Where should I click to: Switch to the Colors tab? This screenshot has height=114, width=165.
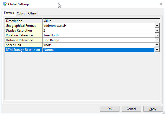pos(21,13)
